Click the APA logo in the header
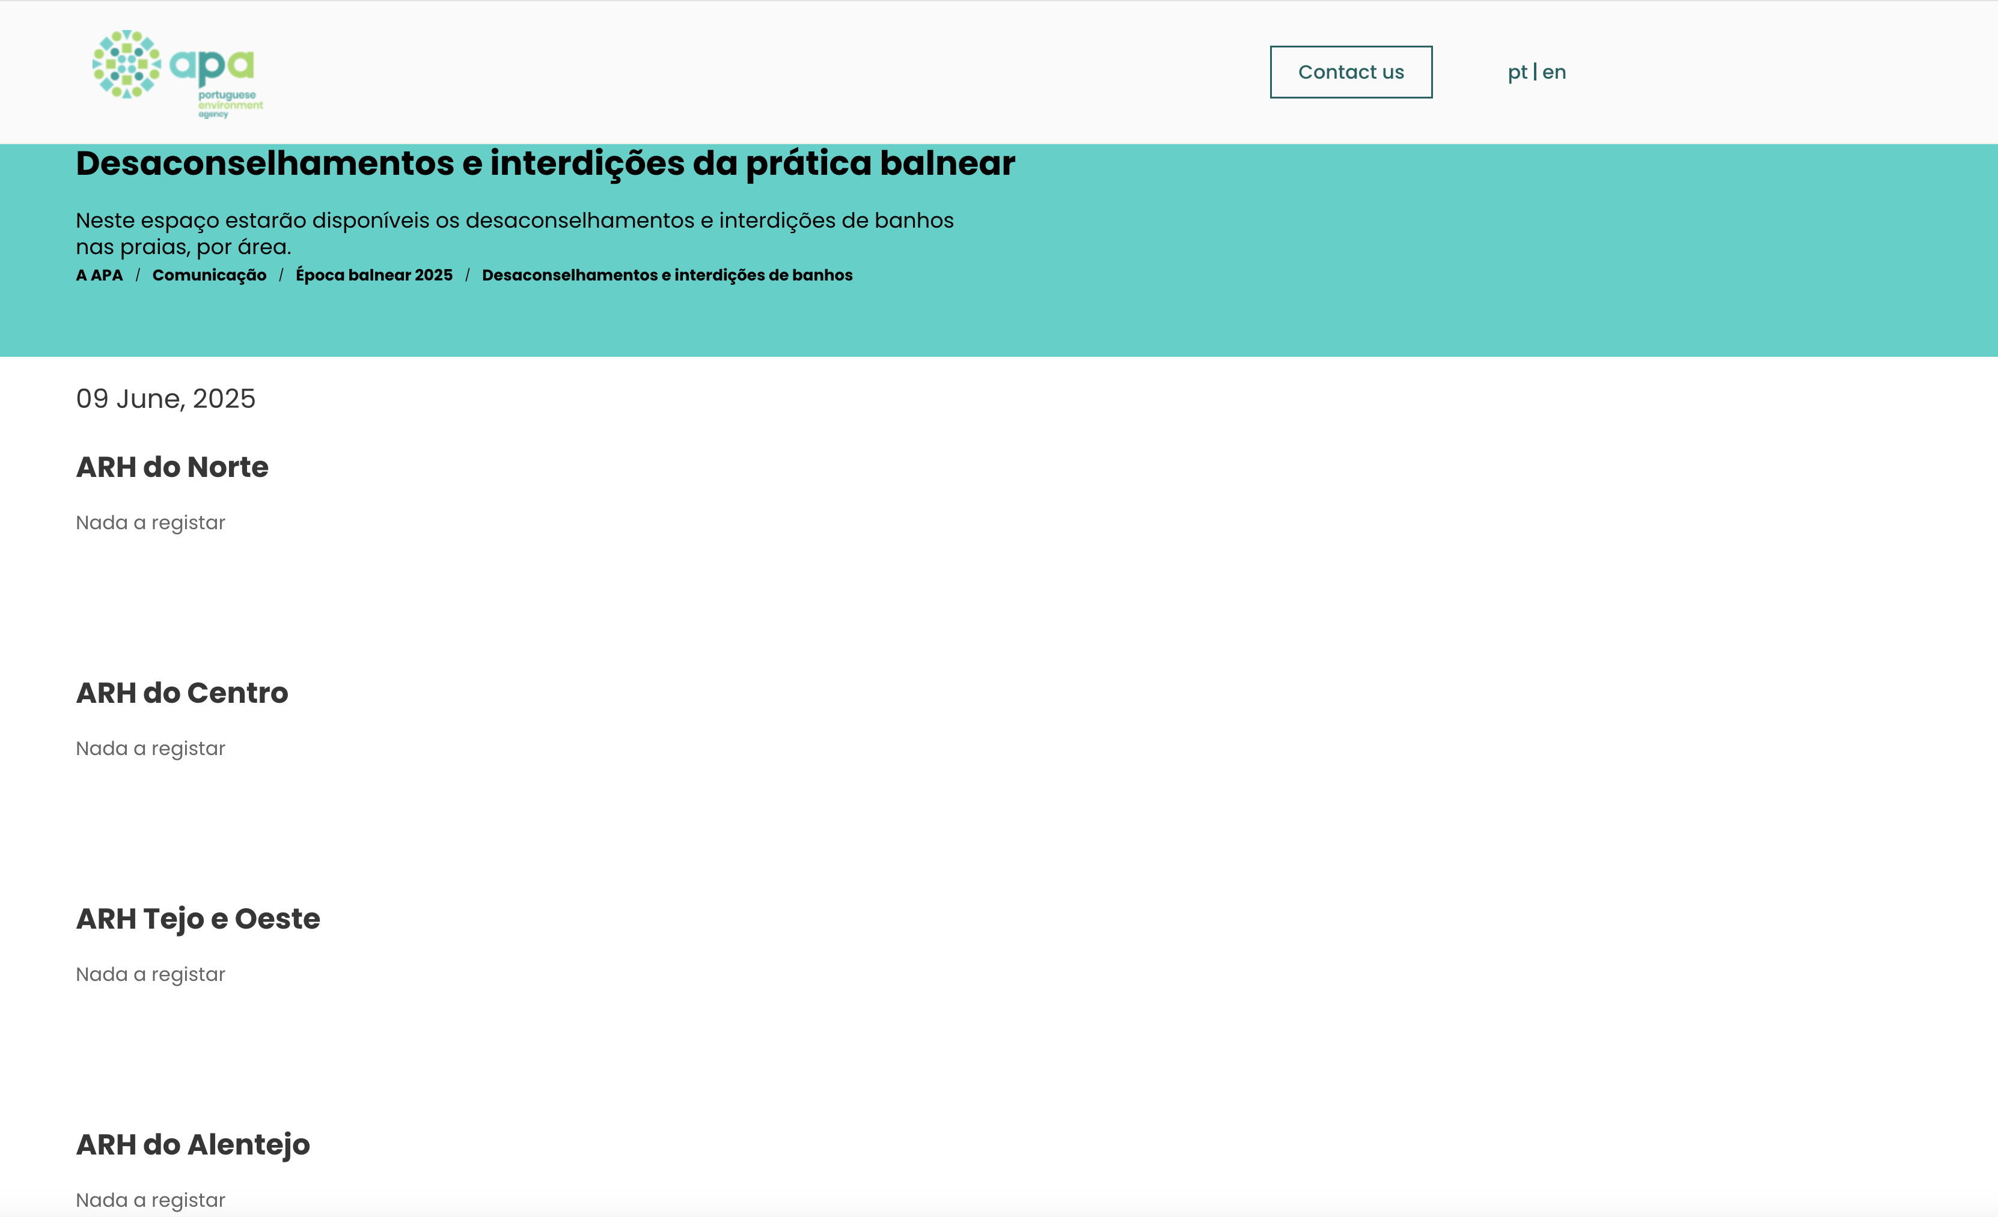 pyautogui.click(x=177, y=74)
